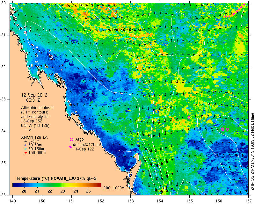Screen dimensions: 255x204
Task: Click latitude axis label -21
Action: click(x=3, y=35)
